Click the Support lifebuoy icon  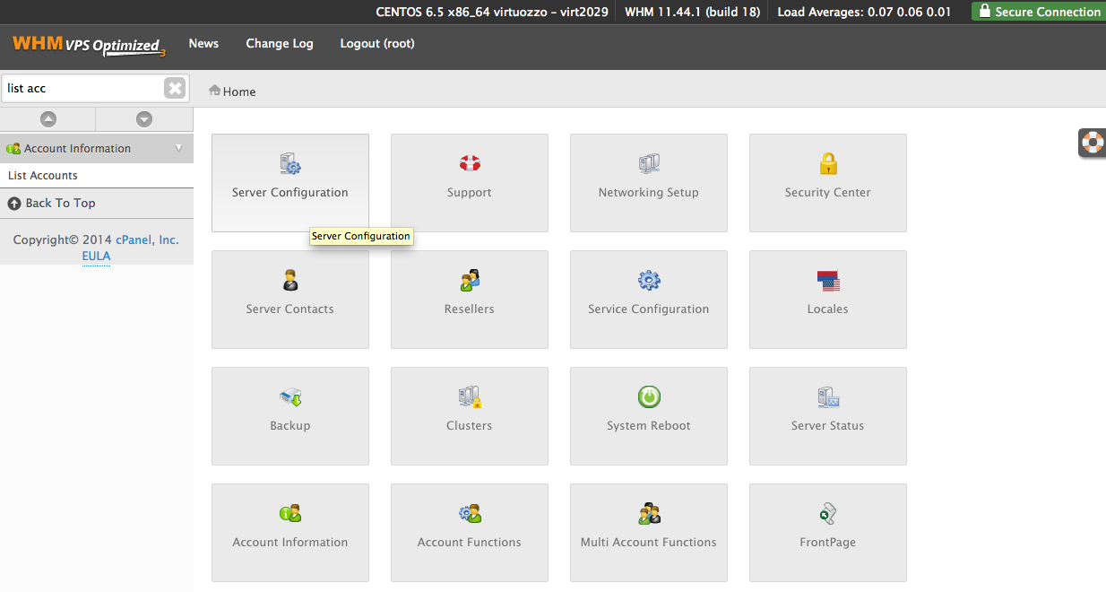[x=470, y=163]
